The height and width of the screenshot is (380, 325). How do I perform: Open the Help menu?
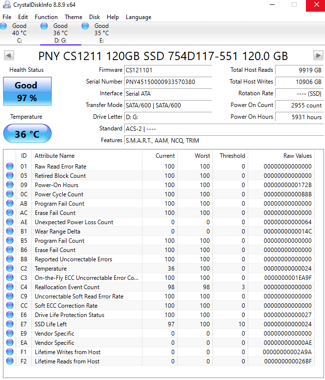coord(113,17)
